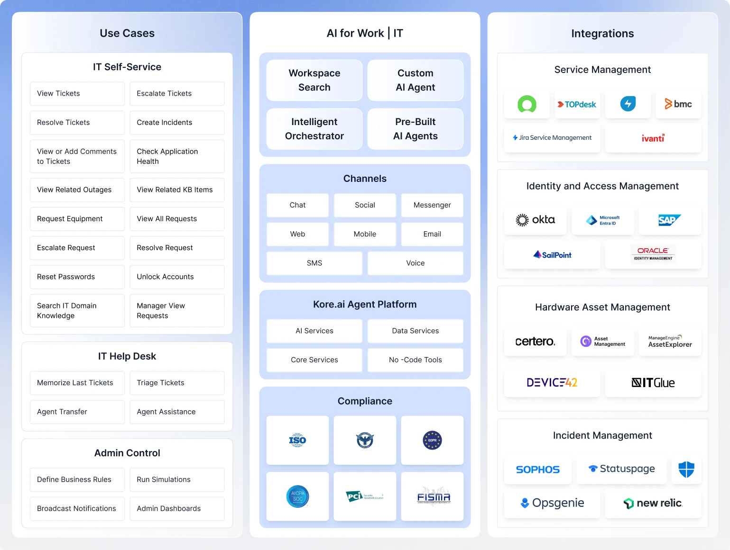Open the Admin Dashboards box

click(x=177, y=509)
